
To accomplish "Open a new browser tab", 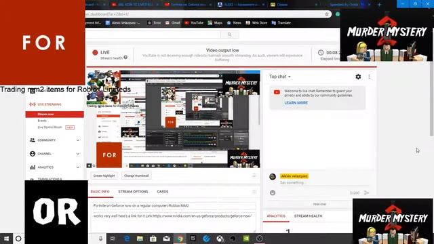I will [x=379, y=5].
